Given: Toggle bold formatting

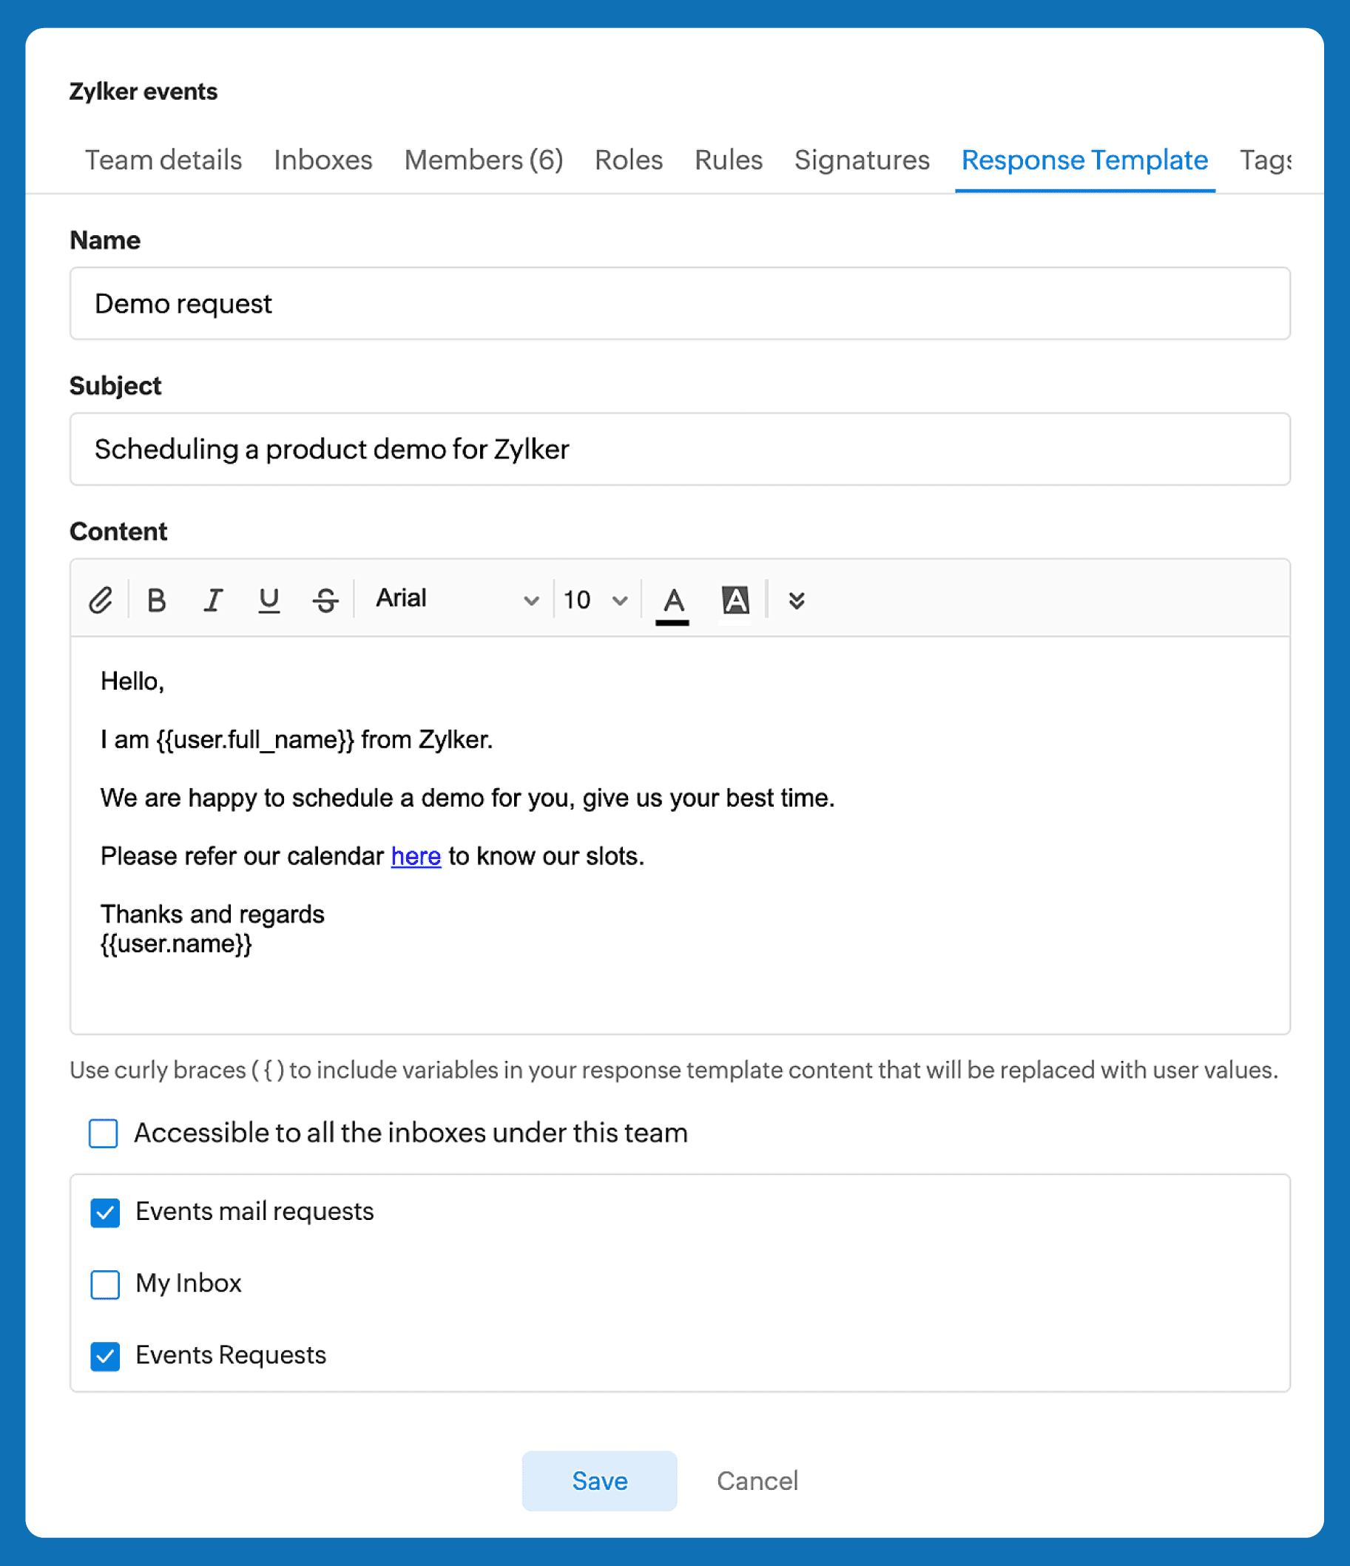Looking at the screenshot, I should click(x=157, y=600).
